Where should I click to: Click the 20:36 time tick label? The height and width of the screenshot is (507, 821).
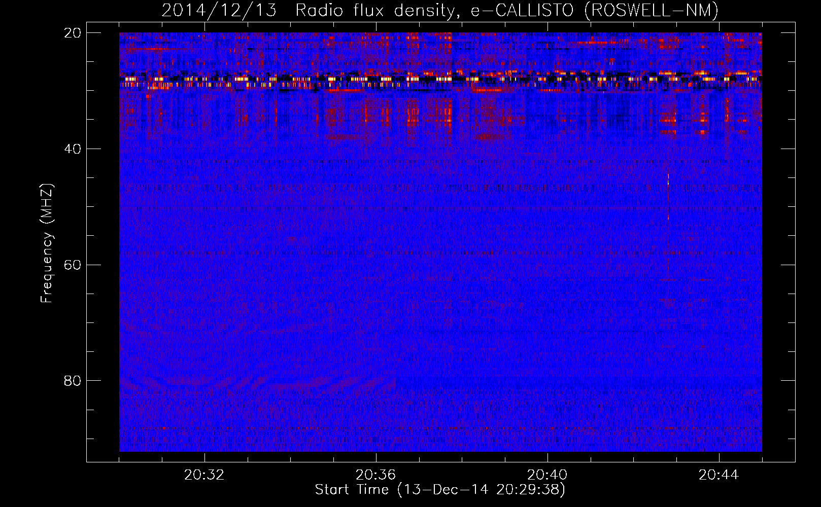point(375,475)
